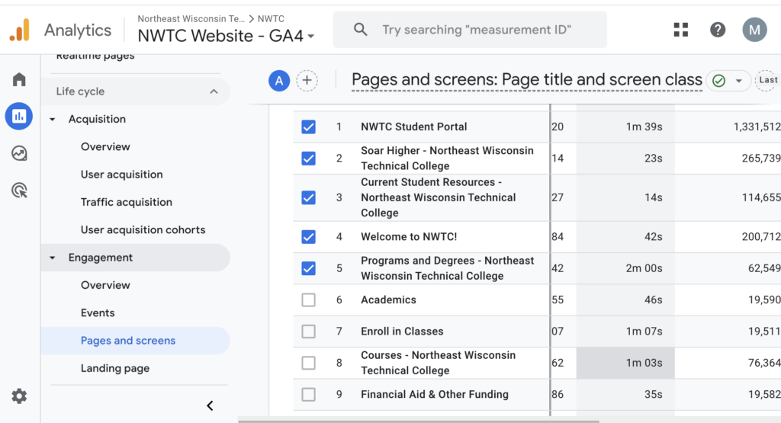Click Programs and Degrees page title
Viewport: 781px width, 423px height.
[447, 268]
